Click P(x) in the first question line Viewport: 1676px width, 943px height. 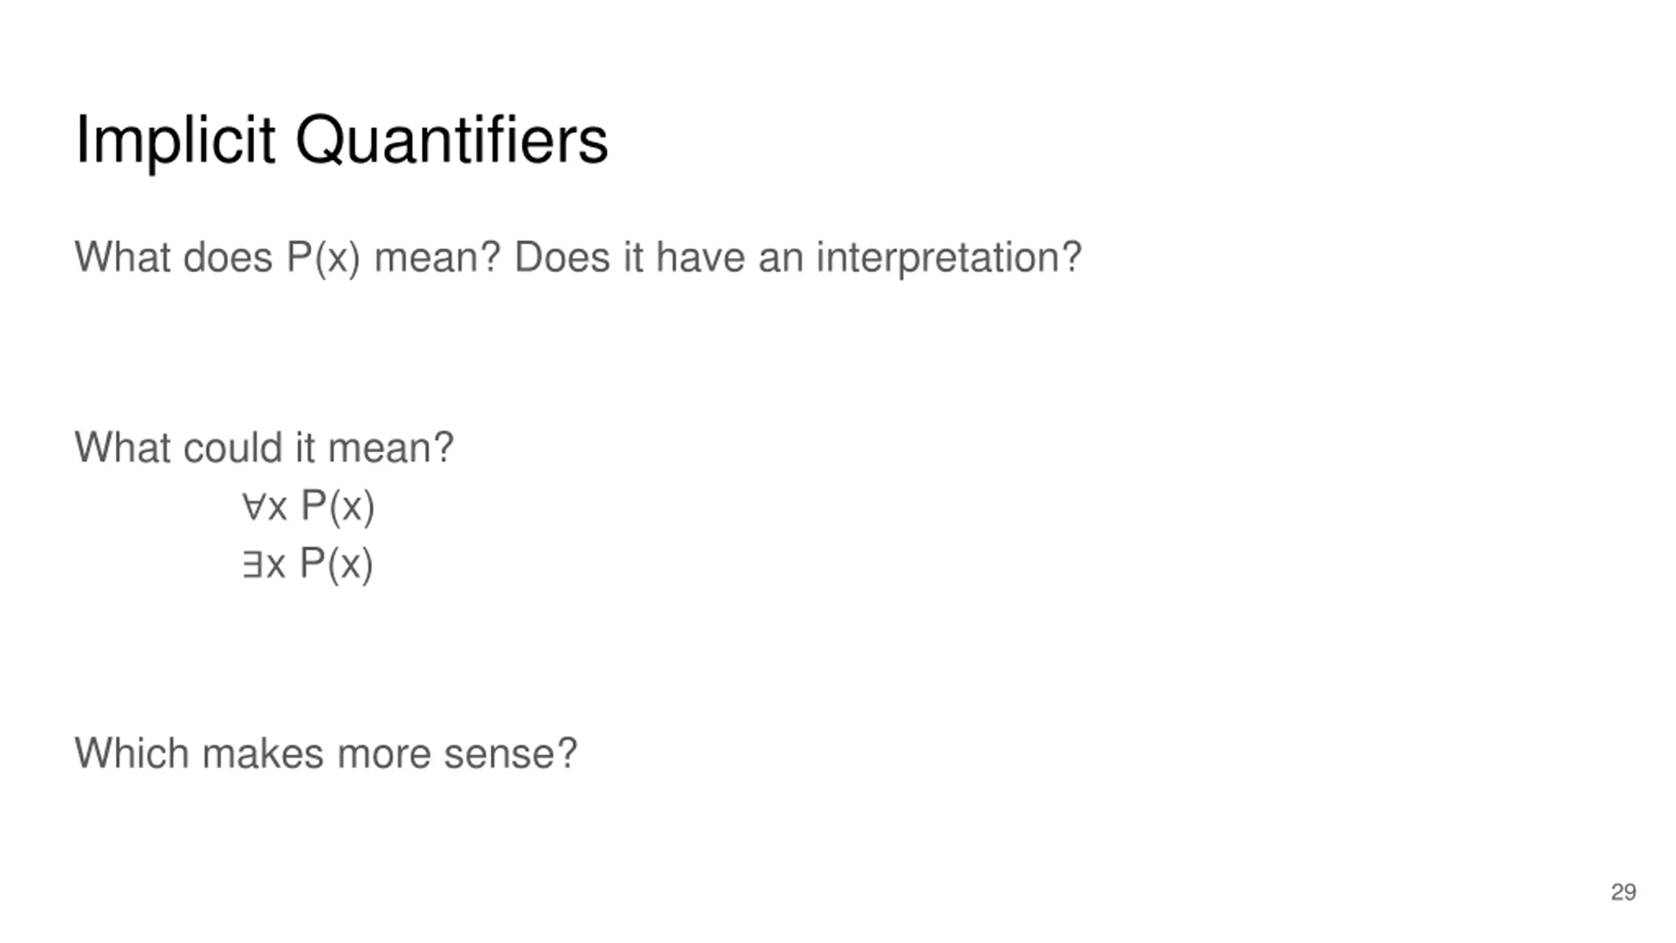[x=323, y=257]
